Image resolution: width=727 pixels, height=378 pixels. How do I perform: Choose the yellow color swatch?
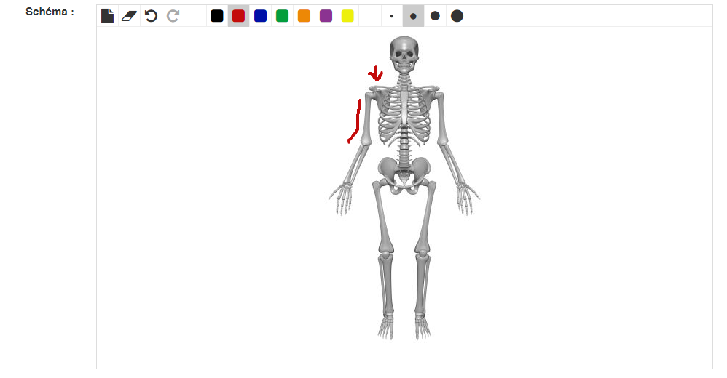[347, 16]
